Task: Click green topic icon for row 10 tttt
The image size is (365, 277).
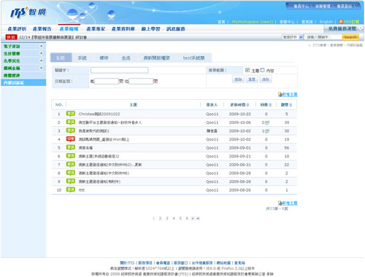Action: [x=71, y=190]
